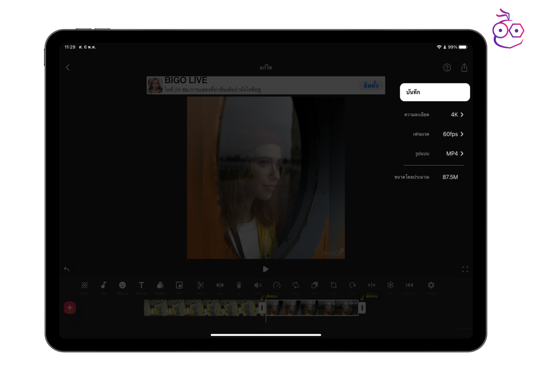
Task: Open the resolution dropdown showing 4K
Action: (x=457, y=115)
